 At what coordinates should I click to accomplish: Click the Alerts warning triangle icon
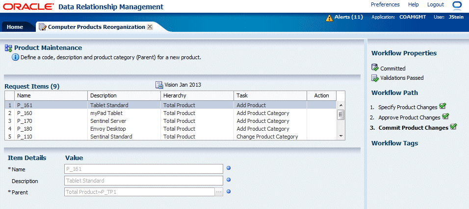(x=330, y=18)
